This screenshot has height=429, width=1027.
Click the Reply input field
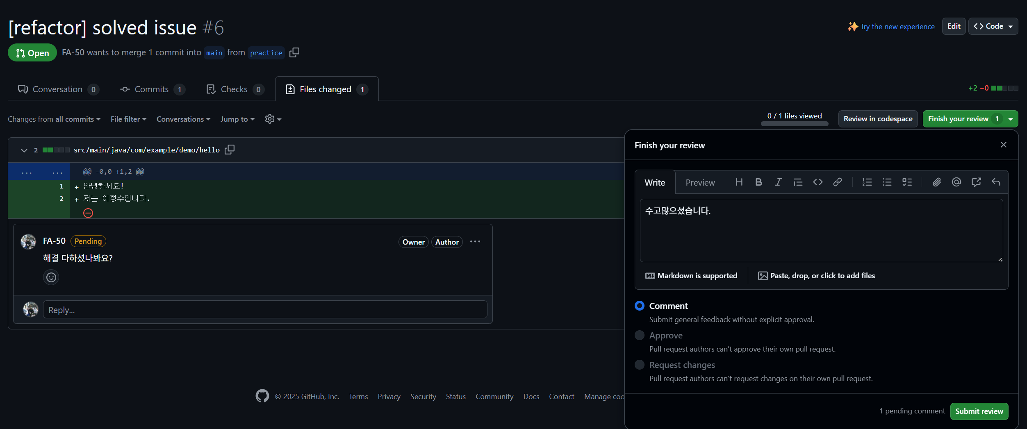tap(265, 310)
